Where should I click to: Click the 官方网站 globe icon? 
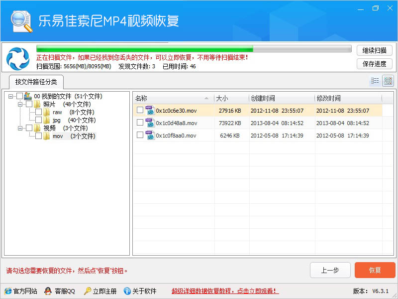[8, 291]
